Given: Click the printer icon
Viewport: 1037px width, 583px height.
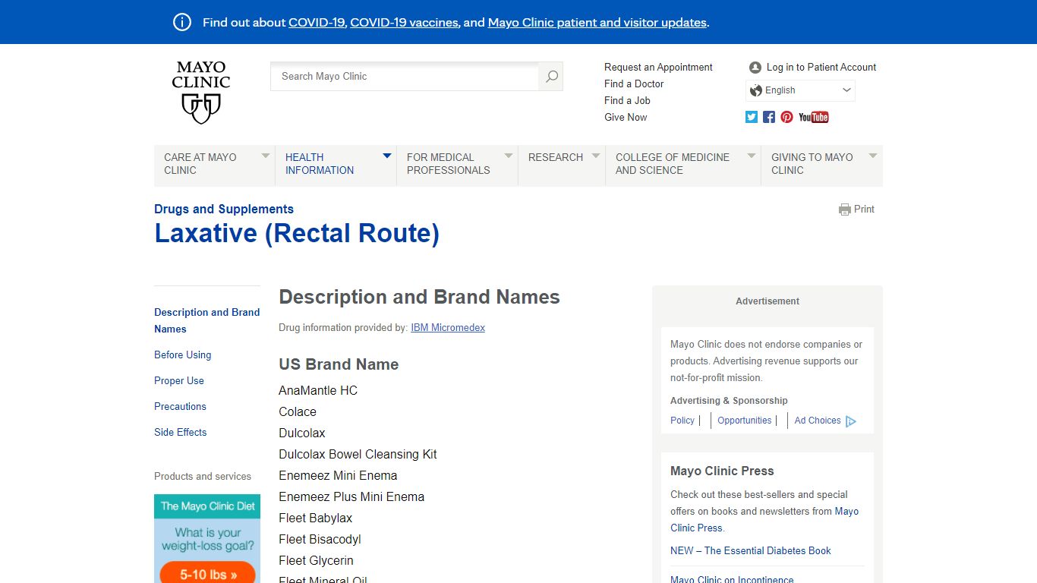Looking at the screenshot, I should coord(845,210).
